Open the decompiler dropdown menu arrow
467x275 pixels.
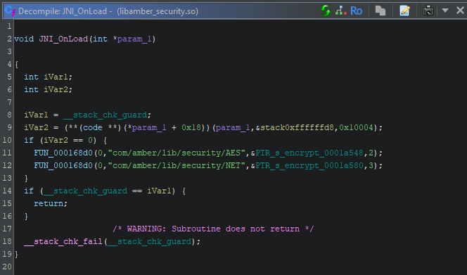coord(445,11)
